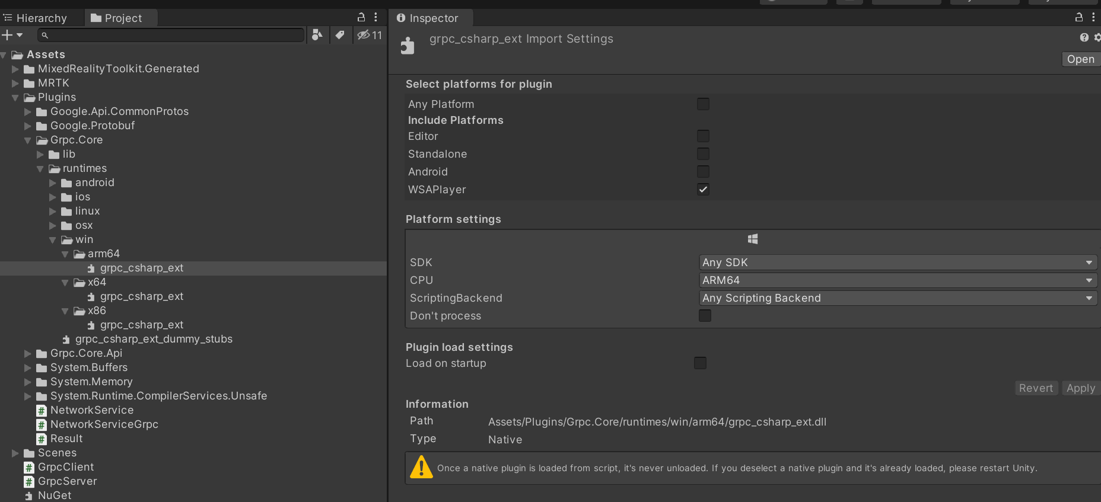Image resolution: width=1101 pixels, height=502 pixels.
Task: Open the Project panel three-dot menu
Action: pyautogui.click(x=376, y=17)
